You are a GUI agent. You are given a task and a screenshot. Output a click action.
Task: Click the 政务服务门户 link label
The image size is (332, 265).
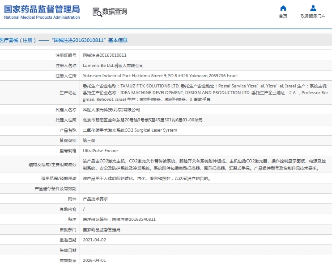[313, 16]
